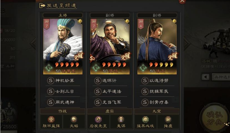
Task: Close the formation popup window
Action: (x=182, y=1)
